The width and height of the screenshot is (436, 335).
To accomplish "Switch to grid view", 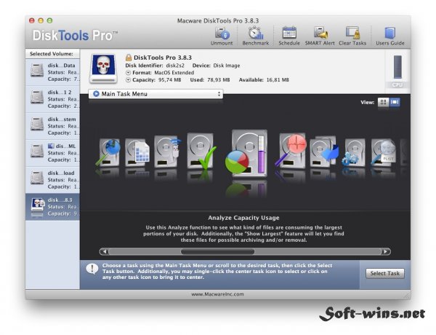I will coord(383,102).
